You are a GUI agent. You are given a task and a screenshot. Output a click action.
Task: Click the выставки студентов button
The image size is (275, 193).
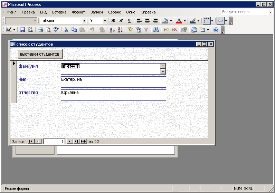pyautogui.click(x=40, y=54)
